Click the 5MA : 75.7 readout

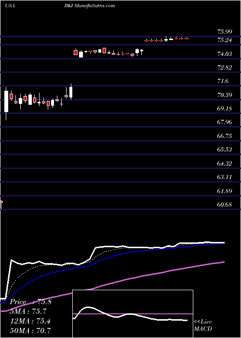(28, 311)
